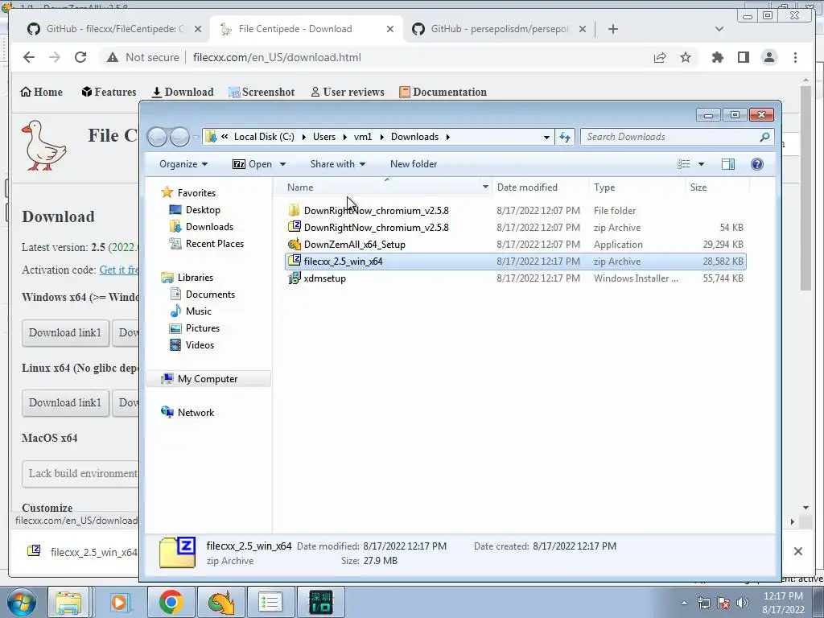824x618 pixels.
Task: Change view with the view mode icon
Action: [x=684, y=164]
